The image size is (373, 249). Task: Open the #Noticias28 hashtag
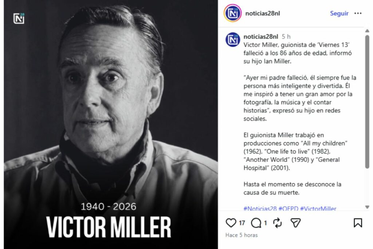click(260, 209)
